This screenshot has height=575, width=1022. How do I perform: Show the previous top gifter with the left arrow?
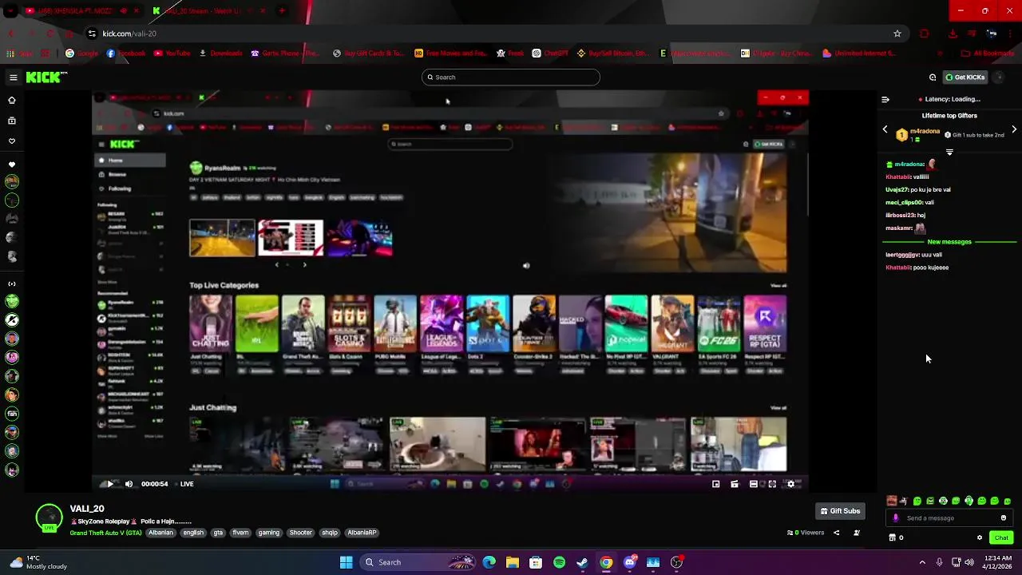tap(885, 129)
